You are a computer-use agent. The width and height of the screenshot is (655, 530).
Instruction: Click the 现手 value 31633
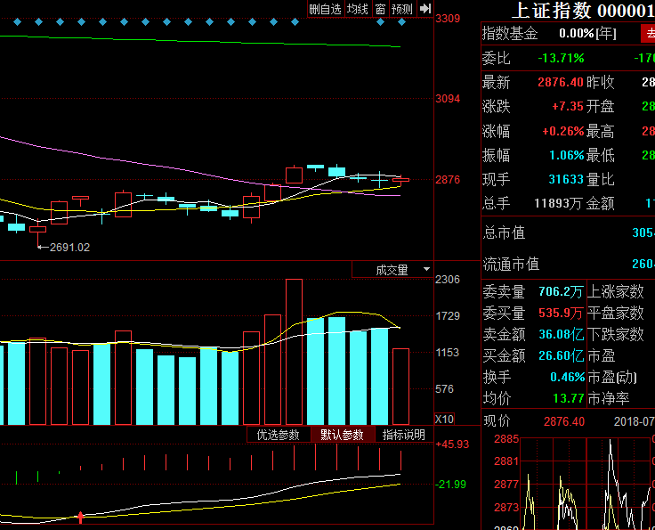[566, 179]
